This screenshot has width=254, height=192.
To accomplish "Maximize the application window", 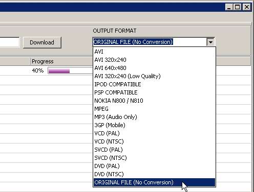I will point(238,7).
